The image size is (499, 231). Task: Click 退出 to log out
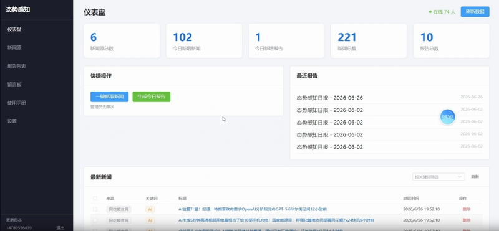tap(60, 228)
